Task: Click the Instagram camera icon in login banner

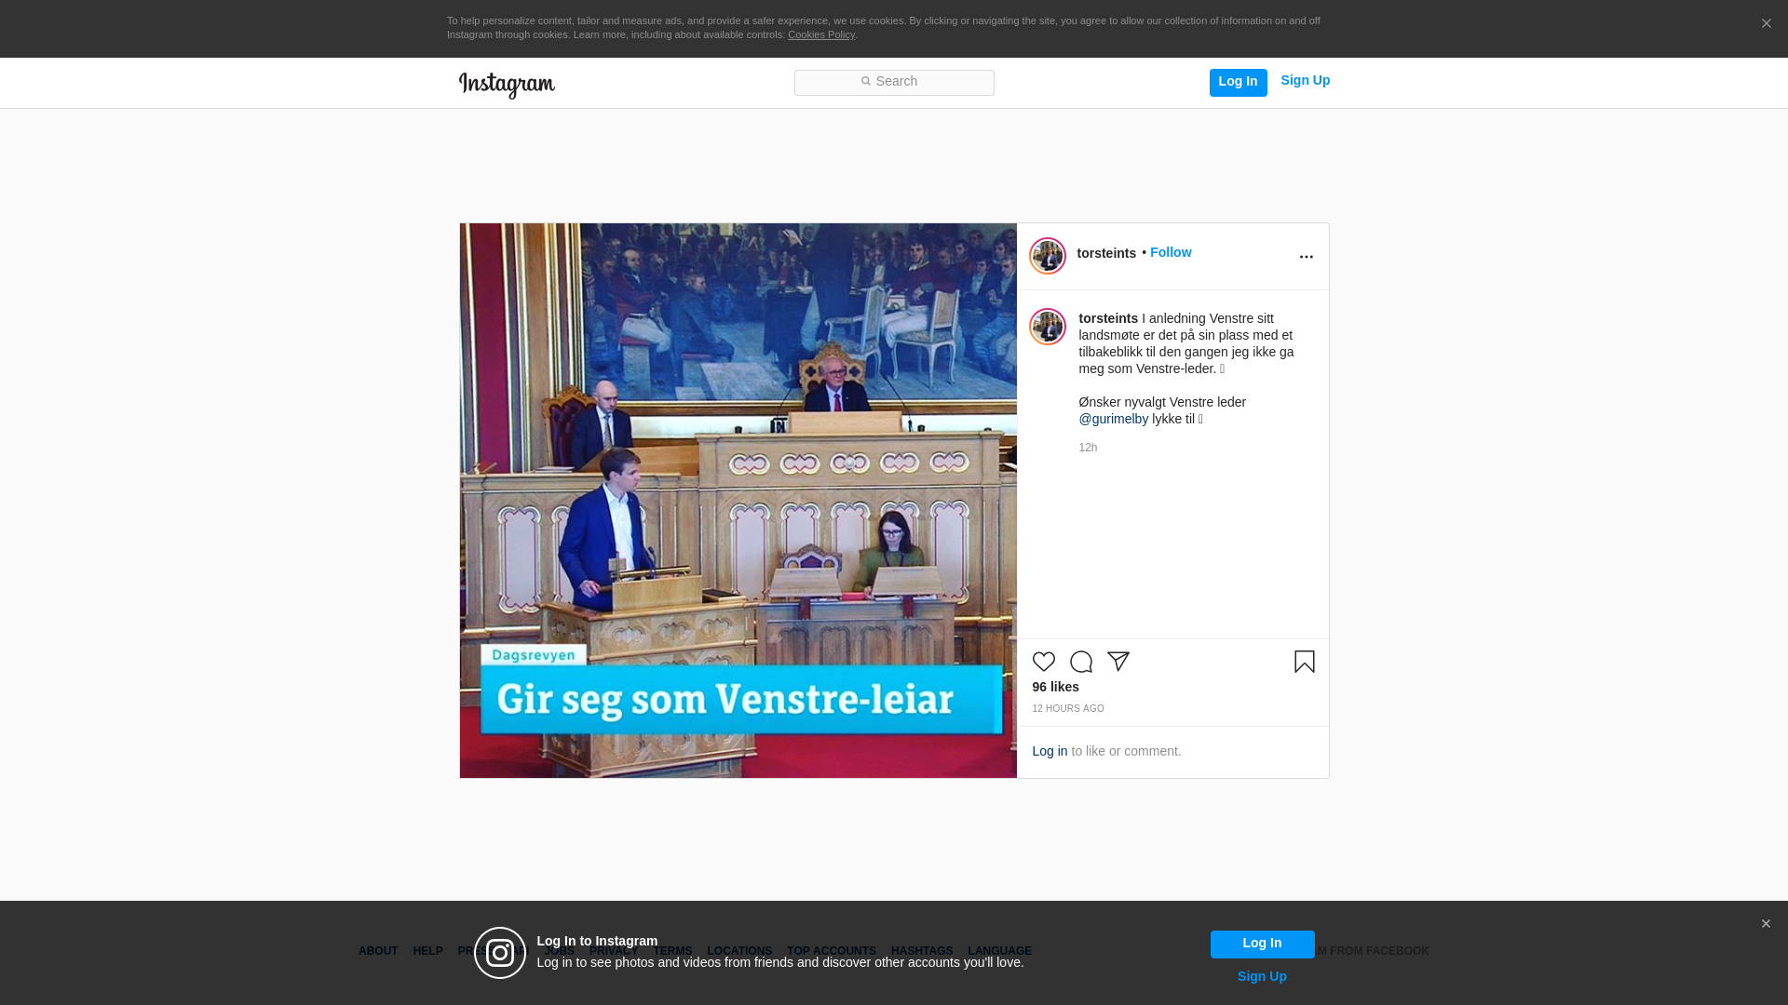Action: [500, 953]
